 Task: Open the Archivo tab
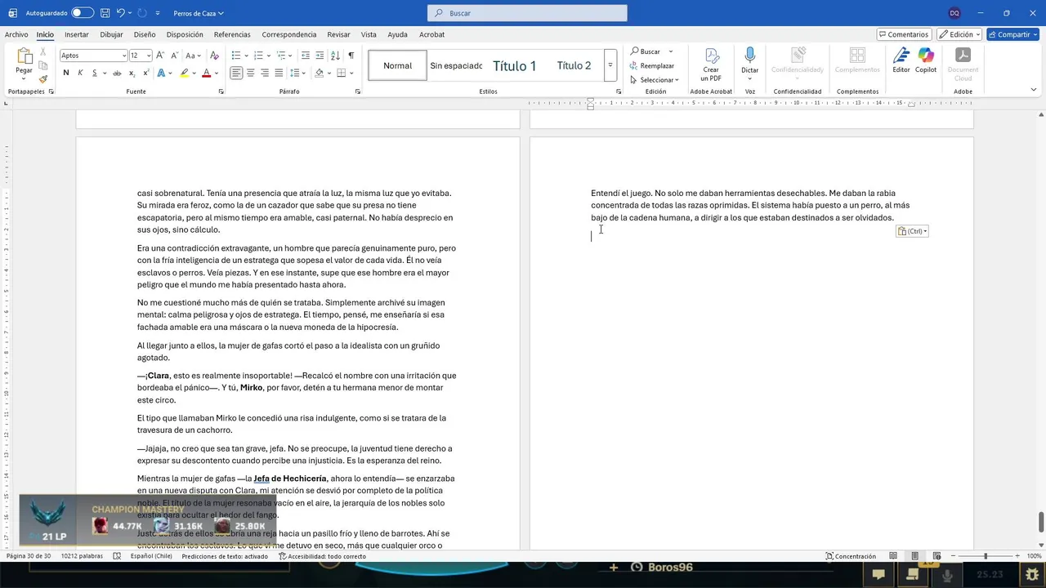[x=16, y=34]
